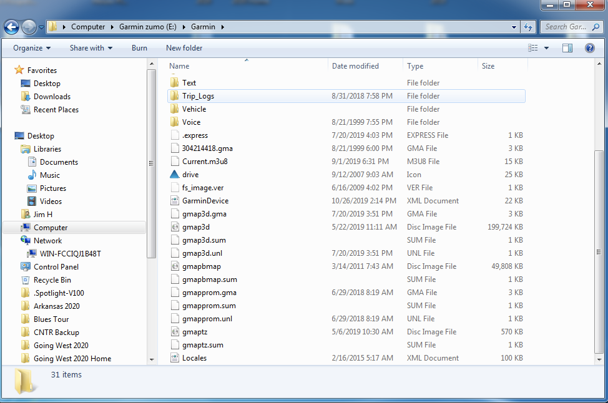Viewport: 608px width, 403px height.
Task: Toggle the preview pane button
Action: pos(567,48)
